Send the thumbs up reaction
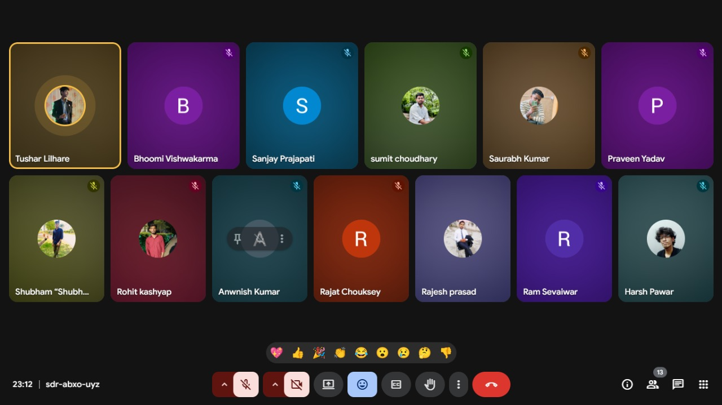The width and height of the screenshot is (722, 405). (x=298, y=353)
